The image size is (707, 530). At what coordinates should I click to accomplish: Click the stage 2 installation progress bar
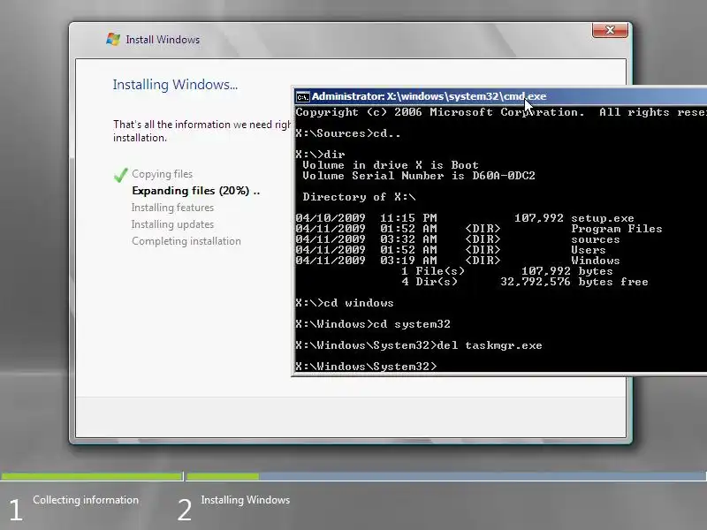click(x=446, y=476)
